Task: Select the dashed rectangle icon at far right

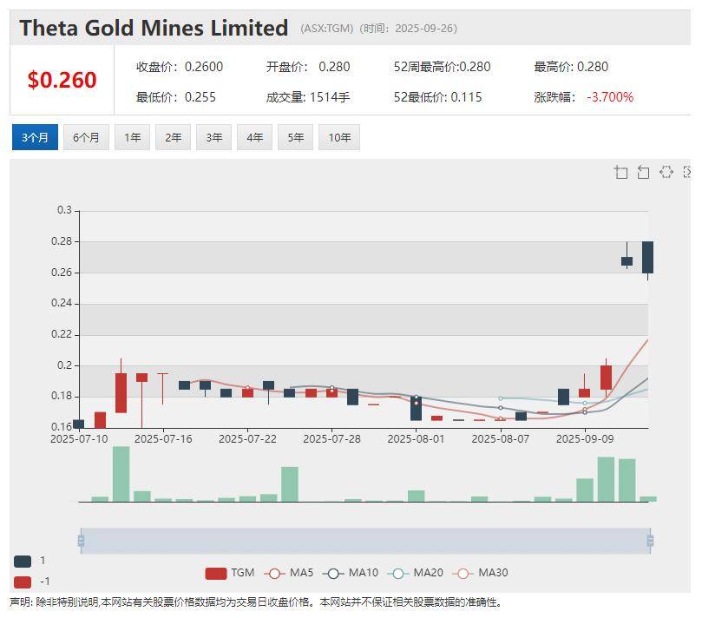Action: click(687, 172)
